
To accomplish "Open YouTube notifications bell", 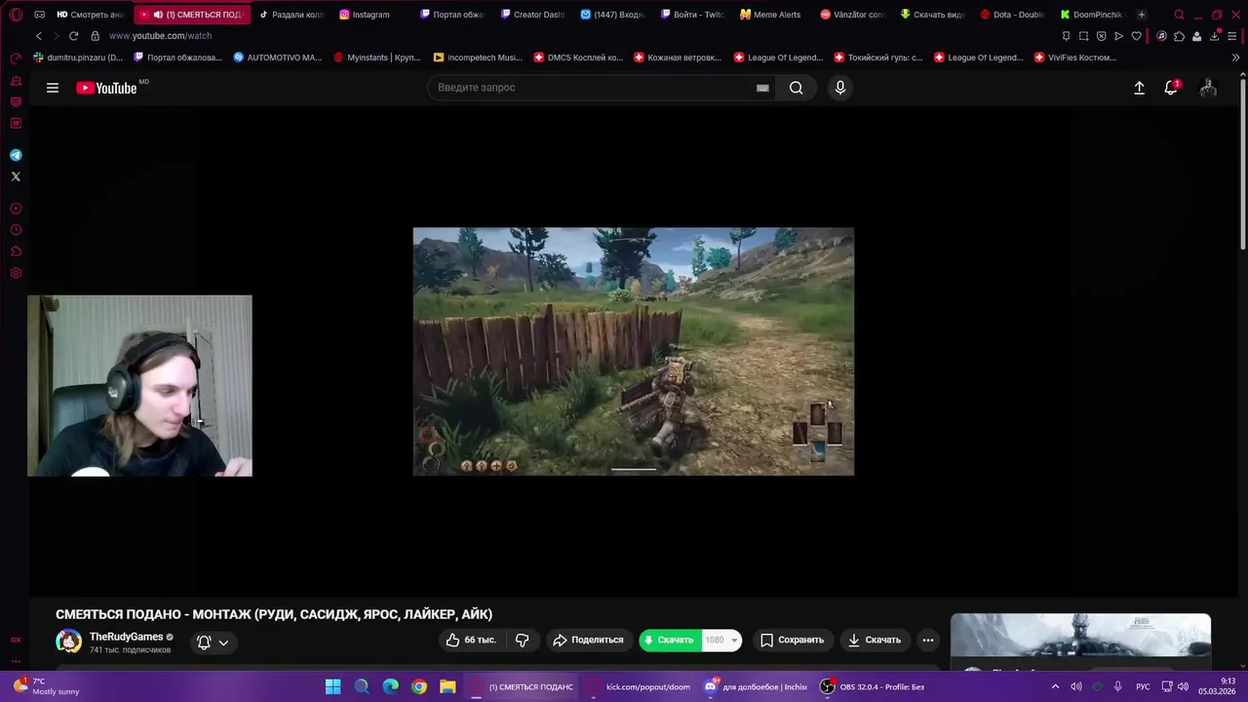I will click(1172, 88).
